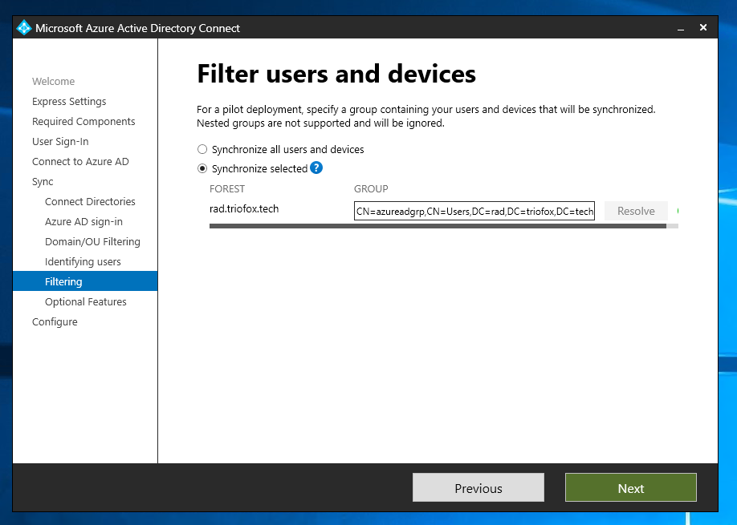Select Identifying users sub-step
737x525 pixels.
[83, 262]
